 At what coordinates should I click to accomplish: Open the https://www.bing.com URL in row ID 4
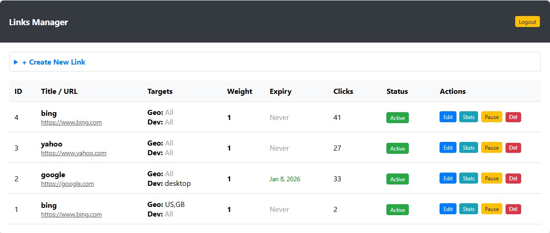(71, 122)
